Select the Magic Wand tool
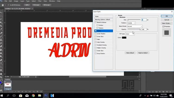 pos(1,23)
